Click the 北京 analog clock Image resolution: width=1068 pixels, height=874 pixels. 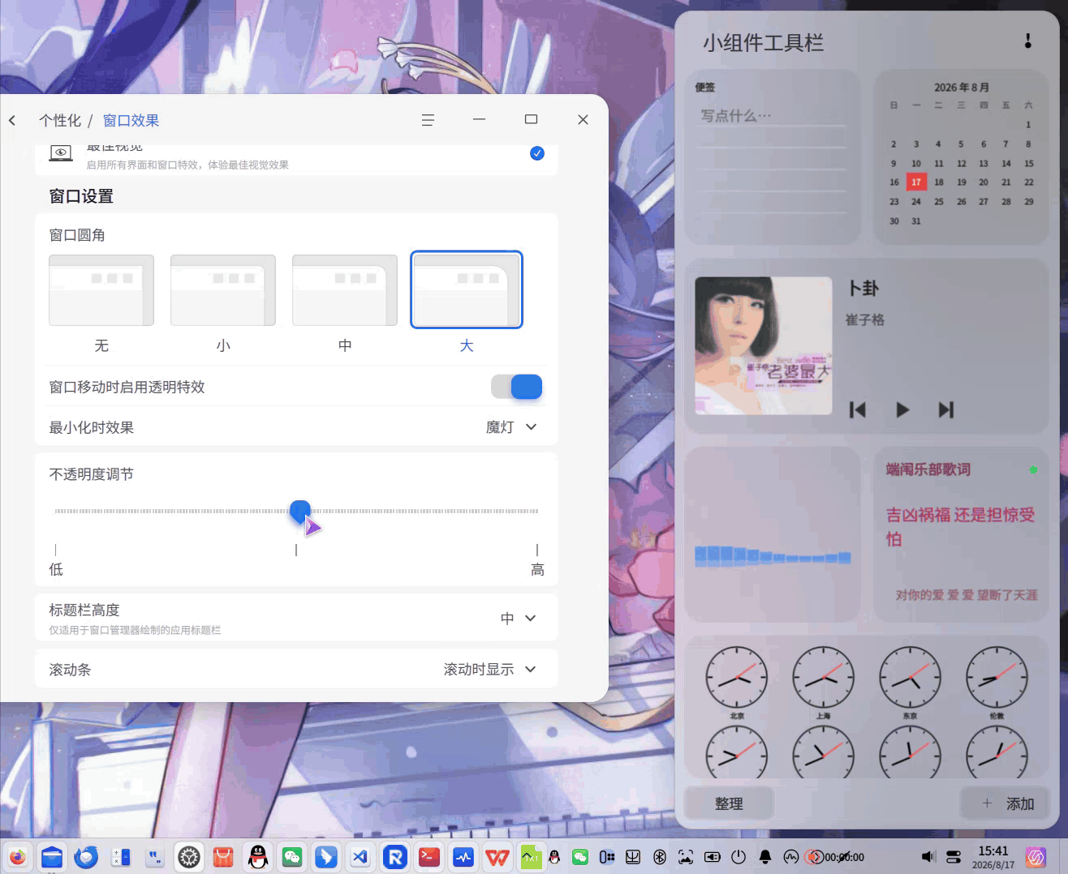tap(737, 677)
